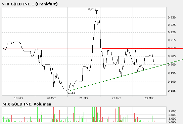
Task: Select the 19.Mrz date label
Action: (x=19, y=98)
